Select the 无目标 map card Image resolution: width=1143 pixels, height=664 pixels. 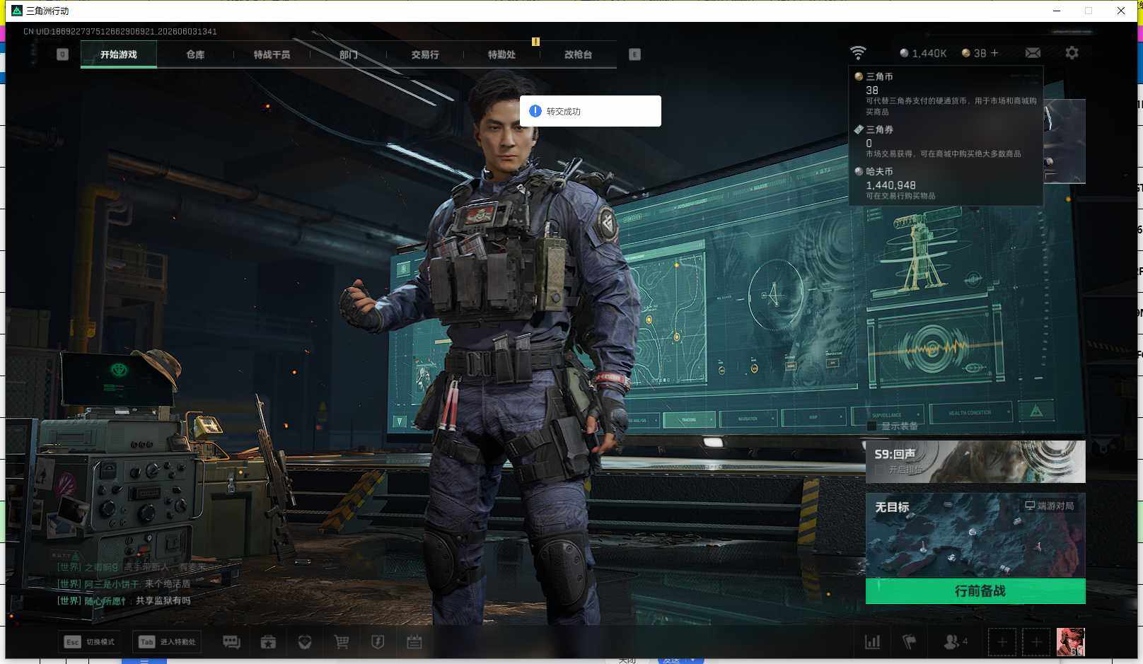click(x=975, y=535)
